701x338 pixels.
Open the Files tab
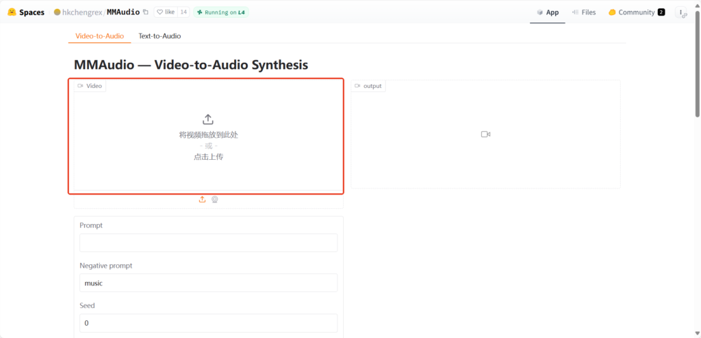(583, 12)
